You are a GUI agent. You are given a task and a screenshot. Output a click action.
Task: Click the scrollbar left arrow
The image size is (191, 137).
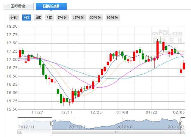coord(20,132)
